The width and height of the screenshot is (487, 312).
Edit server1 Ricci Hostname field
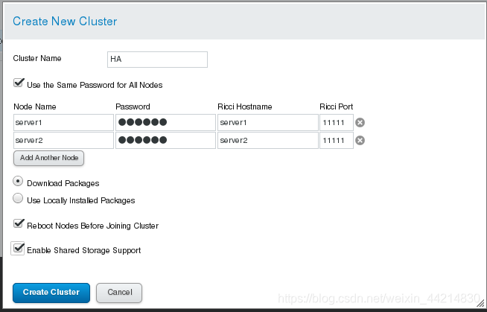(268, 123)
